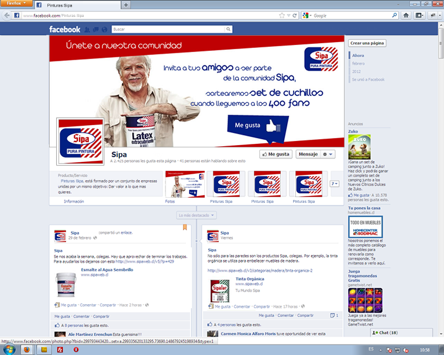Open Juega tragamonedas Gratis ad link

[x=363, y=275]
